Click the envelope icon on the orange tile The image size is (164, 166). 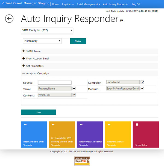point(53,124)
